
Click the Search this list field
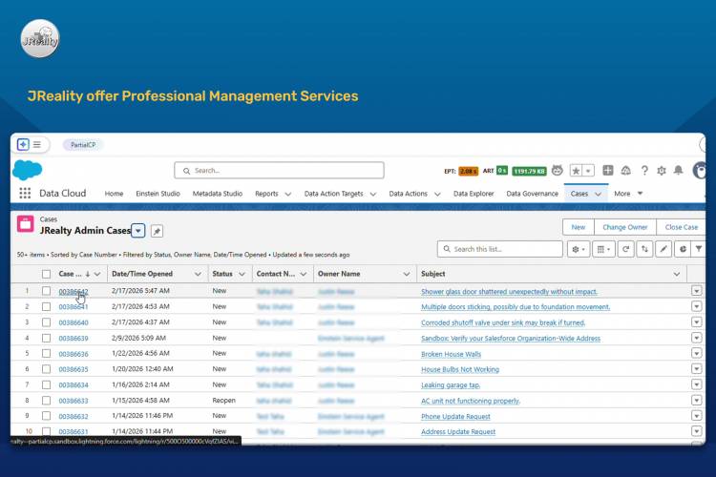(x=500, y=249)
